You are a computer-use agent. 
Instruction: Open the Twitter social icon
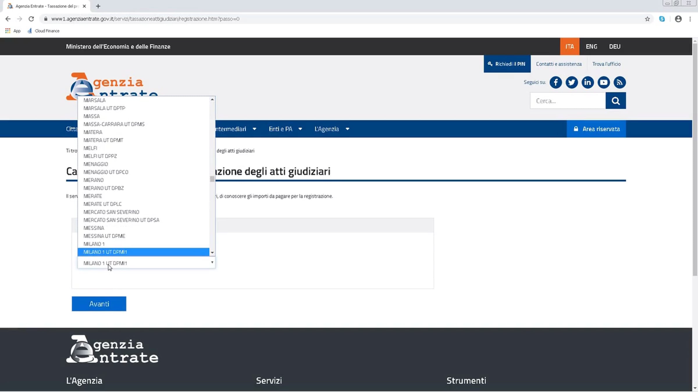(x=571, y=82)
